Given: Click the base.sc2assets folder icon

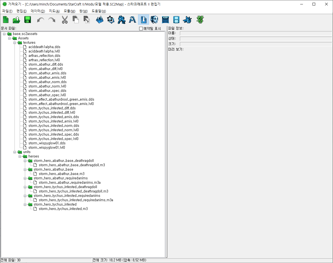Looking at the screenshot, I should click(x=9, y=34).
